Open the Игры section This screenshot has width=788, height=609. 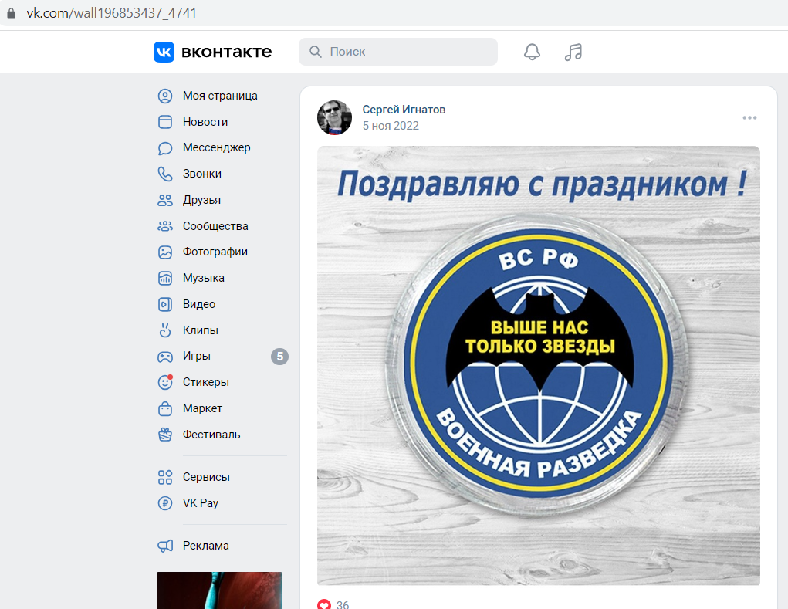pyautogui.click(x=197, y=356)
